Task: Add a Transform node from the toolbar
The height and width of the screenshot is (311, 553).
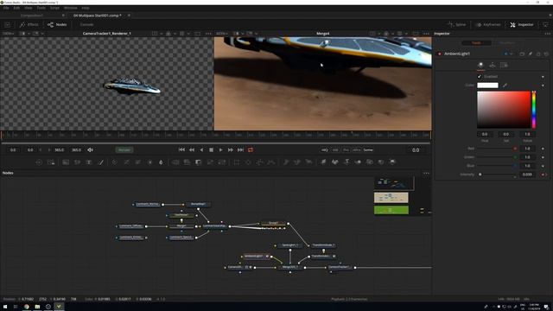Action: 222,162
